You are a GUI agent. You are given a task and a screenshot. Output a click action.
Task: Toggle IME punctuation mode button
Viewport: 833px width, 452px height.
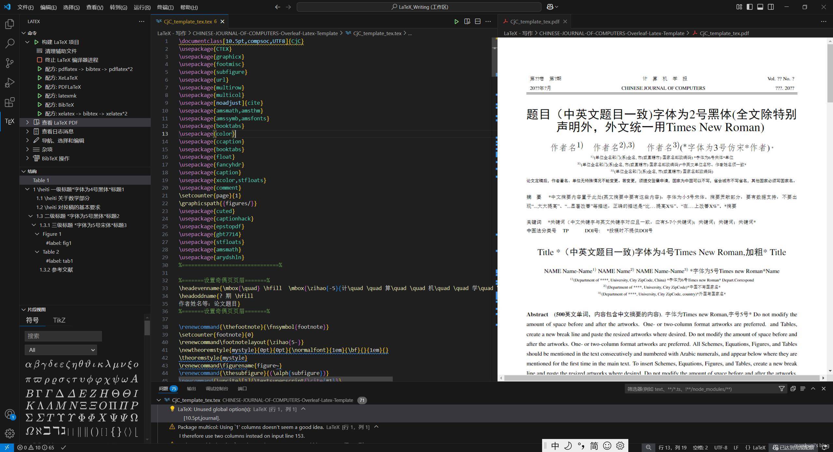point(581,446)
